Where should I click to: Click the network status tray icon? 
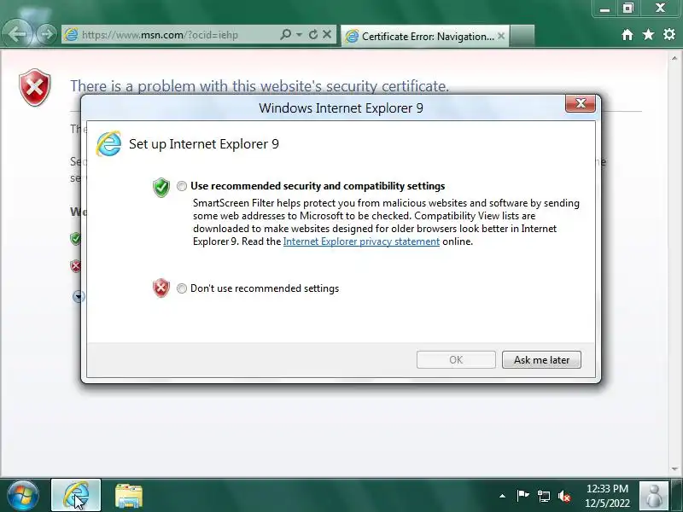tap(544, 496)
